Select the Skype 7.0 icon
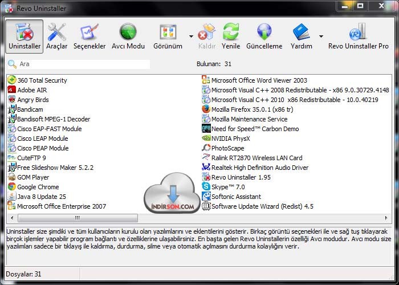Viewport: 399px width, 285px height. [206, 186]
